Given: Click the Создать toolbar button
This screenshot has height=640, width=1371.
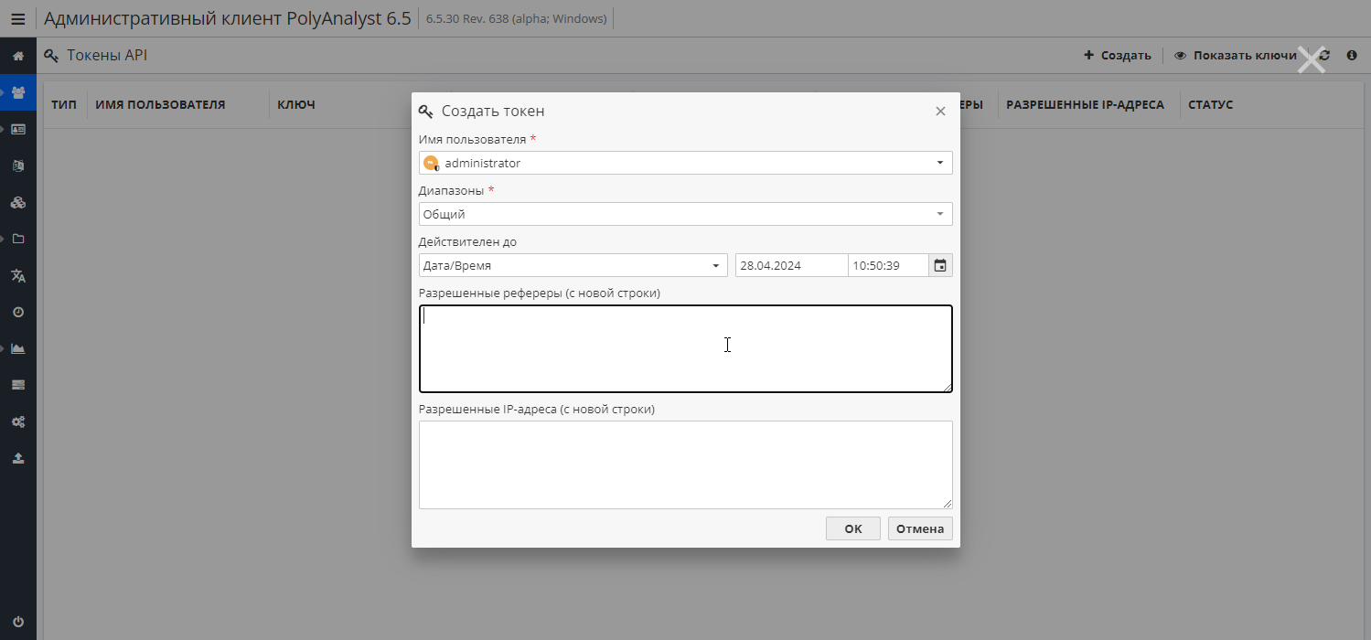Looking at the screenshot, I should [x=1117, y=56].
